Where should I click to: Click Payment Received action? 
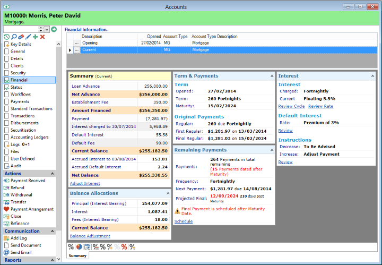click(x=28, y=181)
